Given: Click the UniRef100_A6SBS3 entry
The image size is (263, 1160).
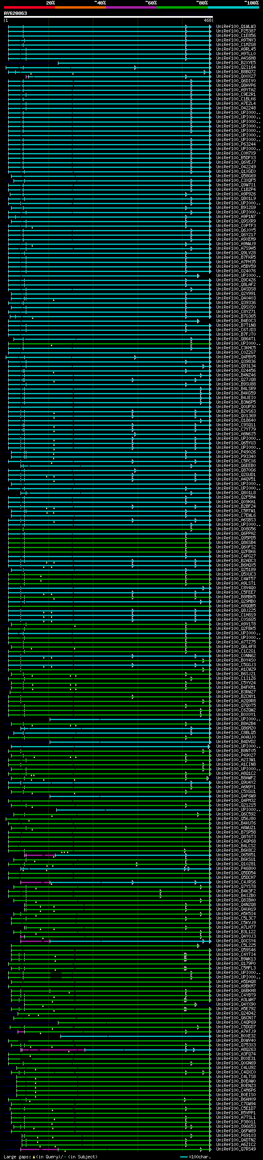Looking at the screenshot, I should pyautogui.click(x=236, y=520).
